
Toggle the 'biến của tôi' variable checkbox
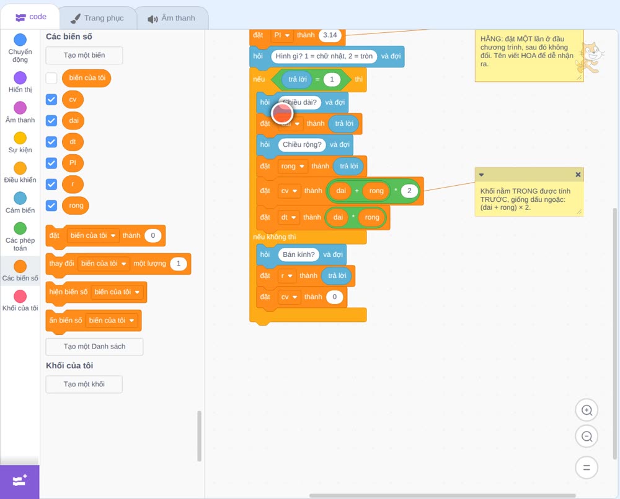point(51,78)
